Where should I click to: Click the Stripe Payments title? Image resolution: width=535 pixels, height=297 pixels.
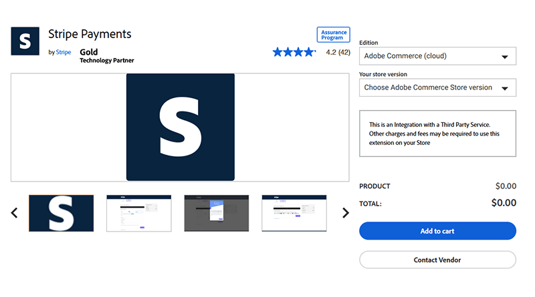pos(90,34)
